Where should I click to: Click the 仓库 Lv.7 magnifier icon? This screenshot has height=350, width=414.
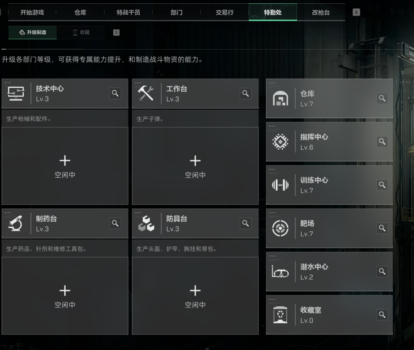click(382, 98)
